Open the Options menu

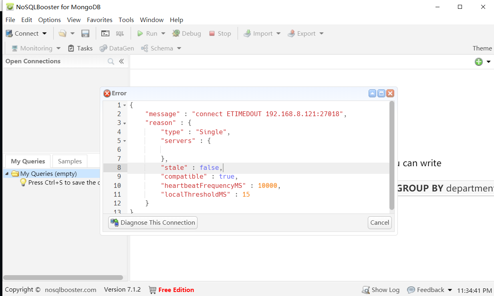[50, 20]
